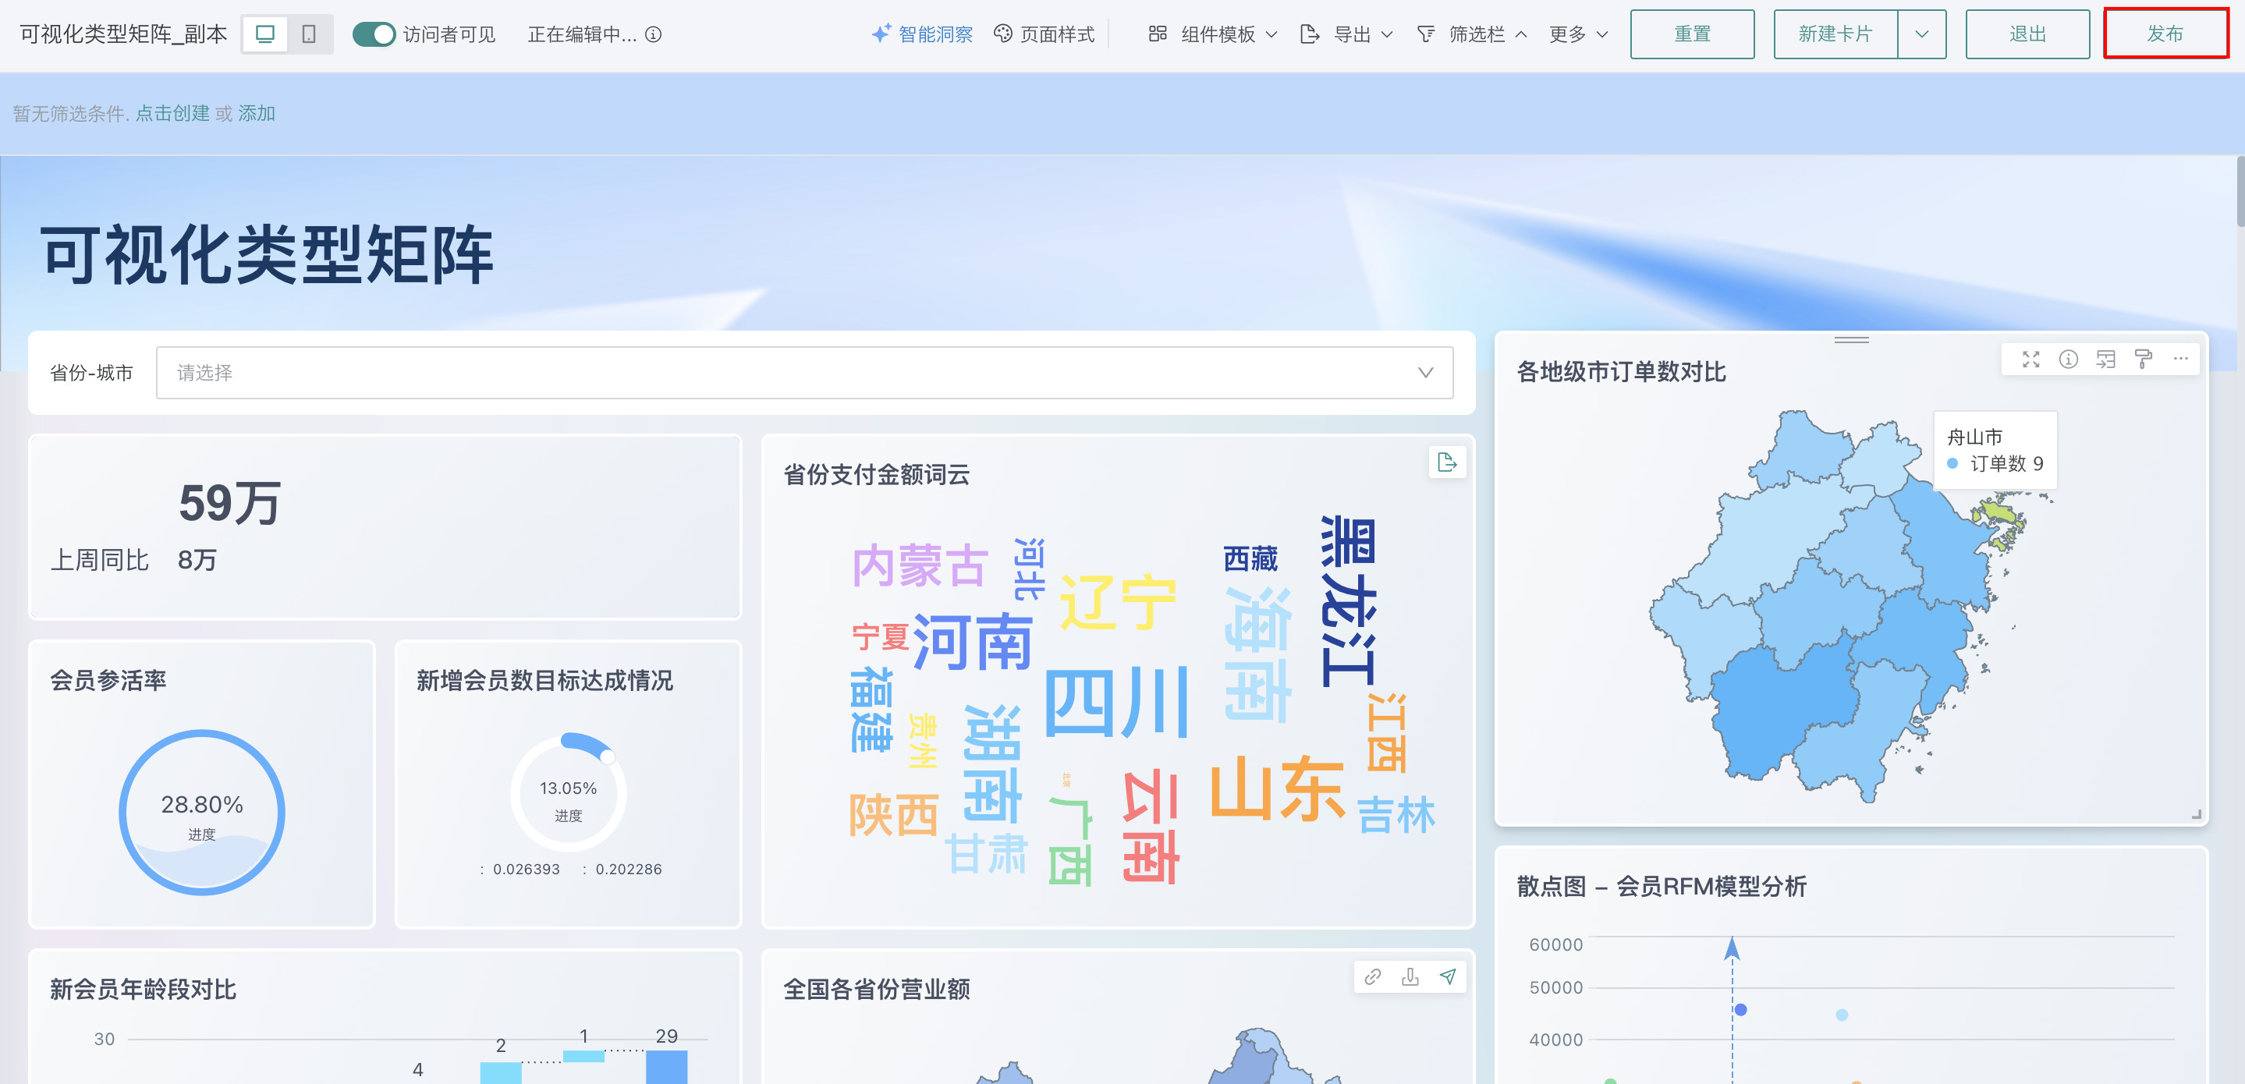
Task: Click the 会员参活率 liquid progress gauge
Action: (x=201, y=812)
